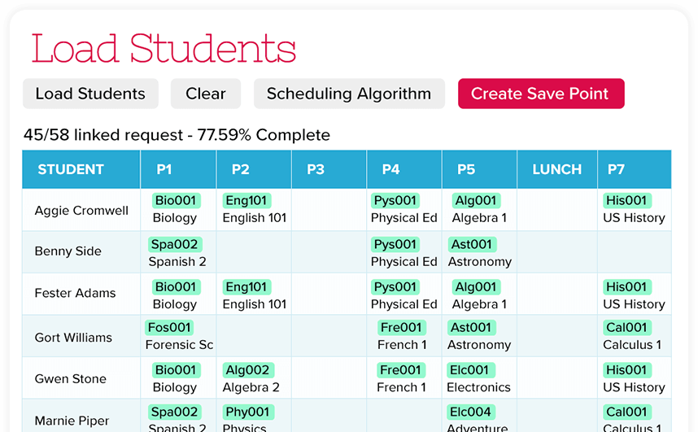Select Aggie Cromwell's Bio001 course tag
Screen dimensions: 698x432
tap(175, 200)
